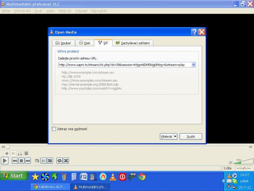Click the volume slider at 75%
Screen dimensions: 254x191
pyautogui.click(x=243, y=162)
